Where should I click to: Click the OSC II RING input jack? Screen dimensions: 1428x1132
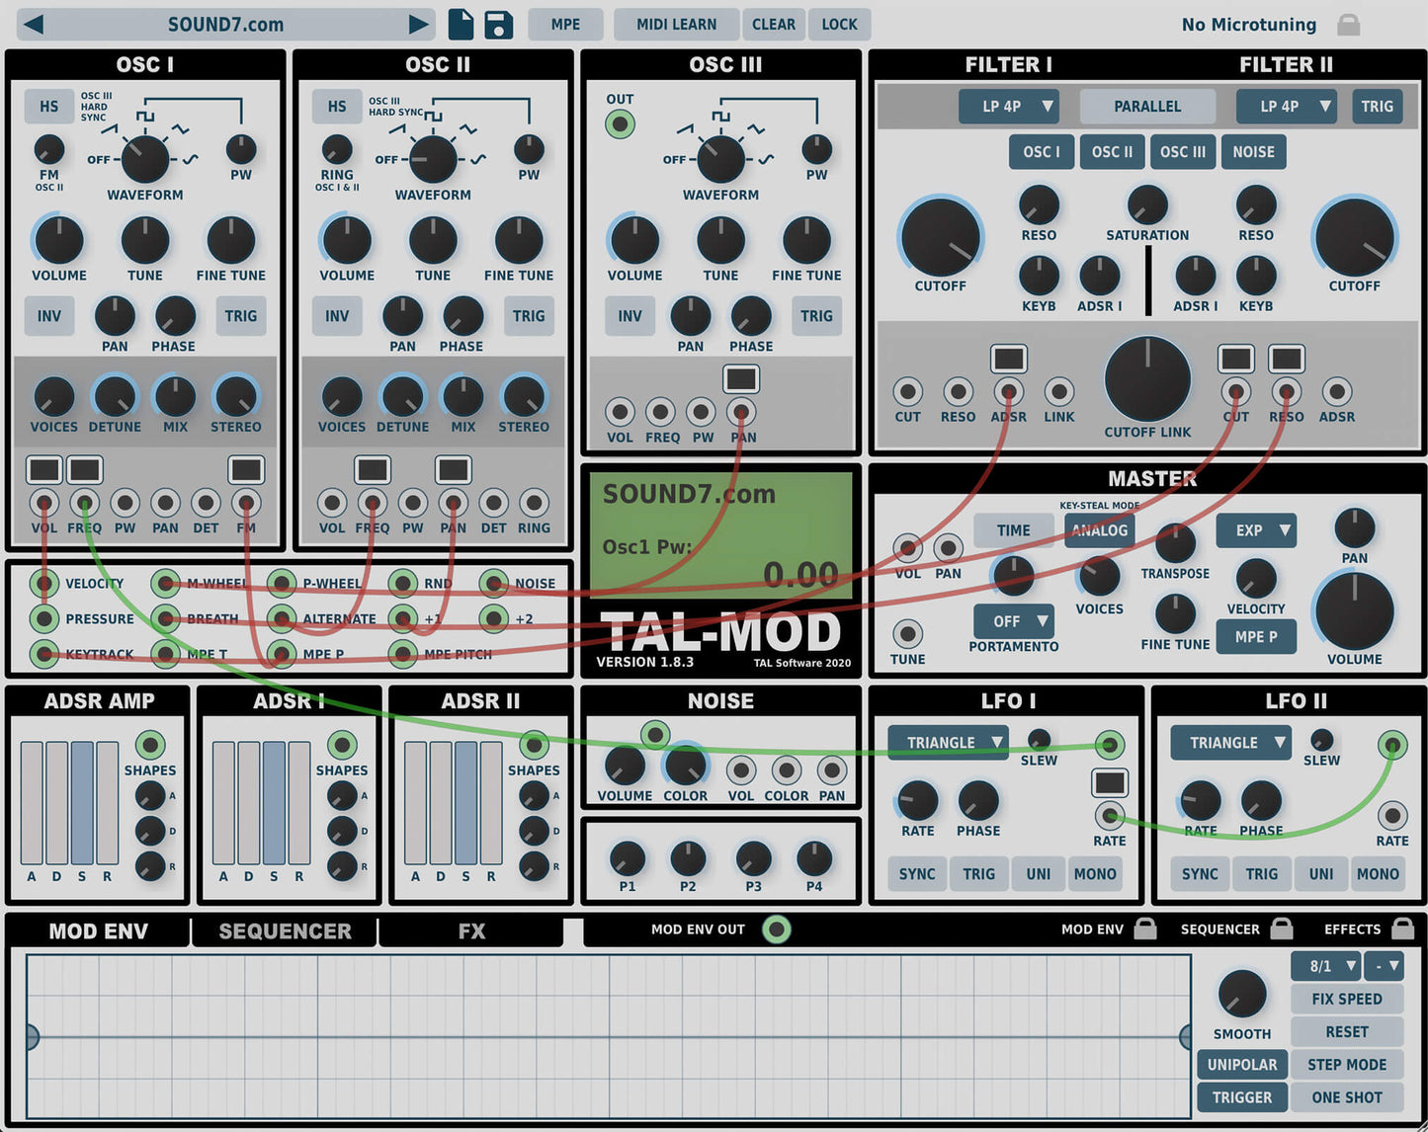534,503
